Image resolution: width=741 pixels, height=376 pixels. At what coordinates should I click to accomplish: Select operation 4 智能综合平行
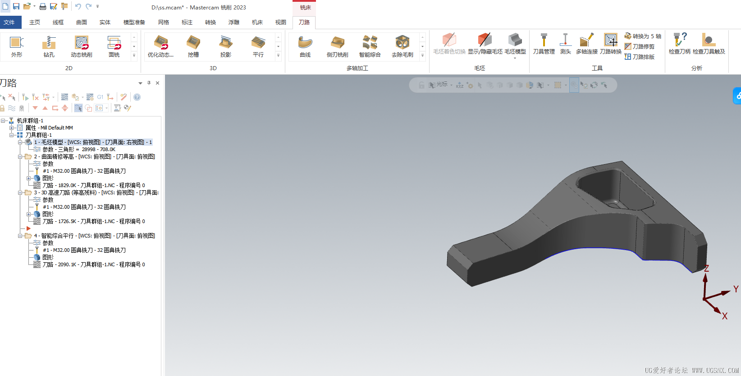pos(95,236)
